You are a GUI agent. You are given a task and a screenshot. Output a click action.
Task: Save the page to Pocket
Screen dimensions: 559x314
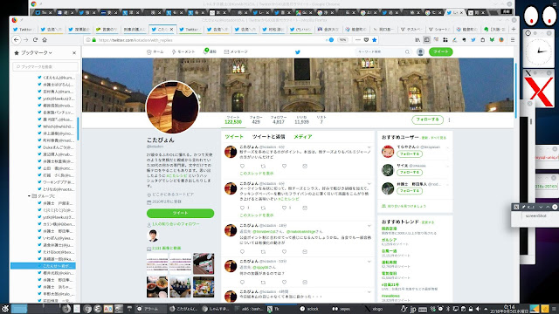[366, 40]
